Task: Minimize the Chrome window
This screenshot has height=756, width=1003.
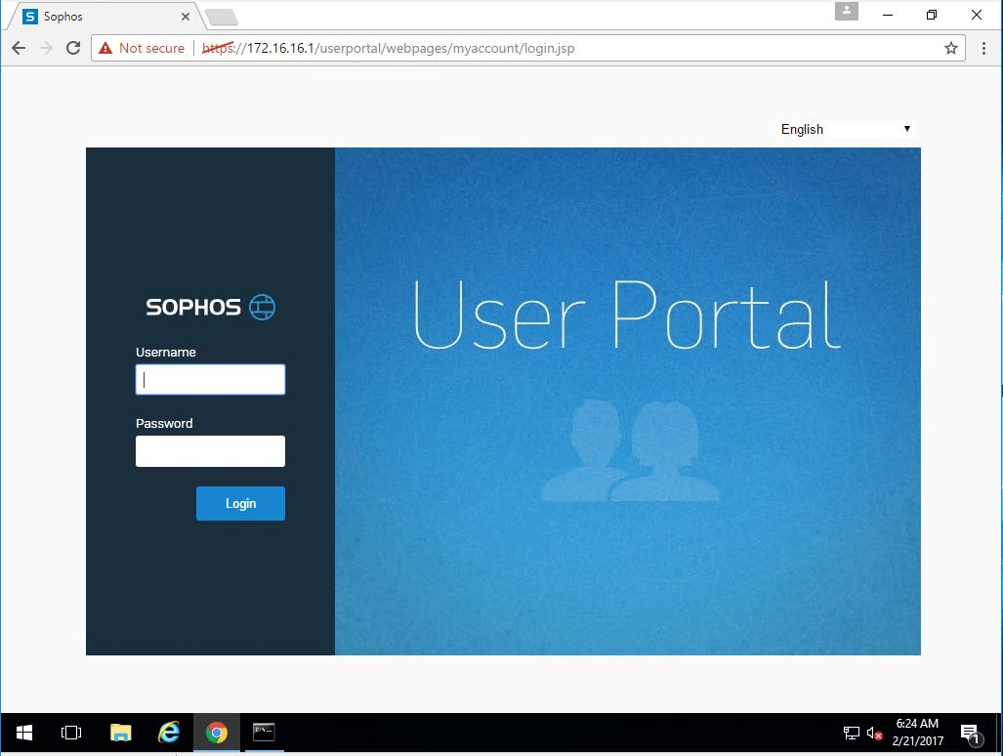Action: tap(887, 15)
